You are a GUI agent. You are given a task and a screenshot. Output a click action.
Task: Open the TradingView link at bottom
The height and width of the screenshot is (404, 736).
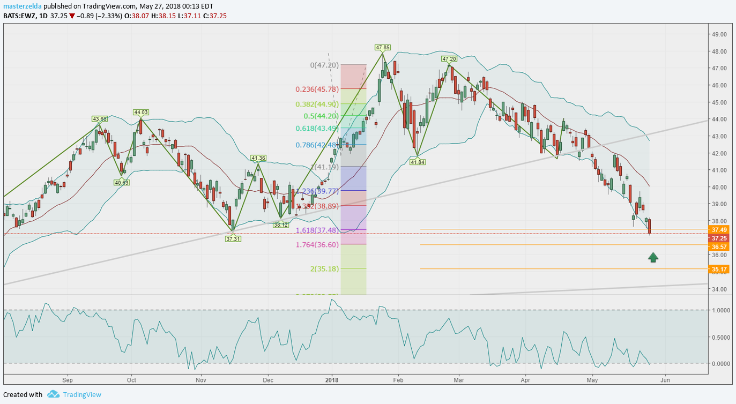coord(81,394)
